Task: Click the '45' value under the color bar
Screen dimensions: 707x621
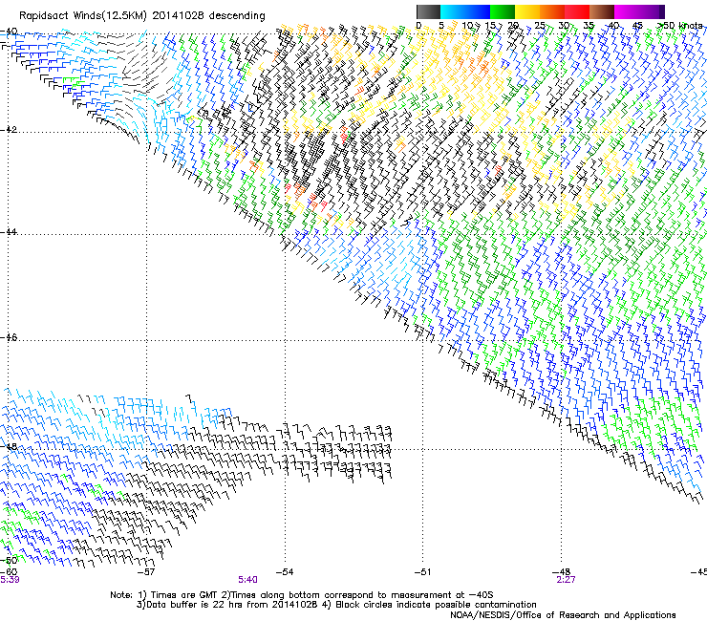Action: (x=637, y=26)
